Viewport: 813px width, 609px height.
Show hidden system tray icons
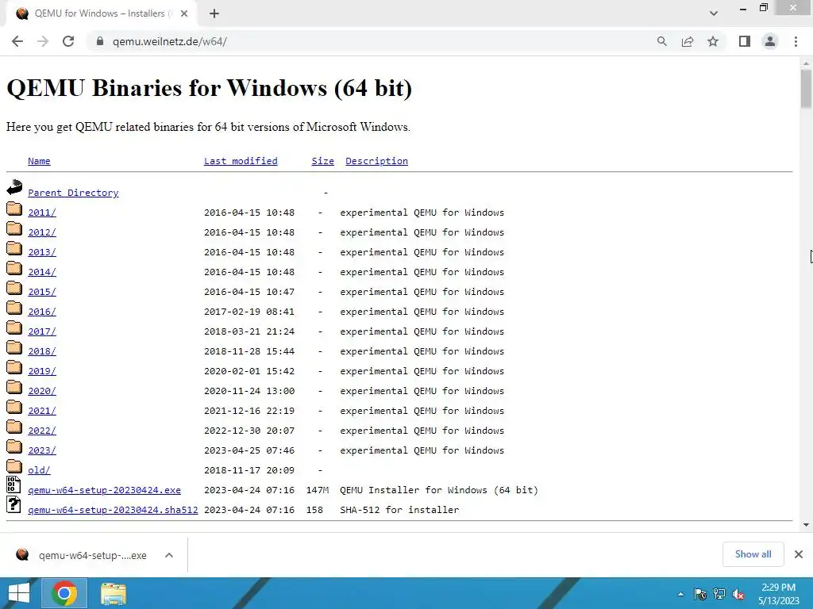[x=680, y=594]
